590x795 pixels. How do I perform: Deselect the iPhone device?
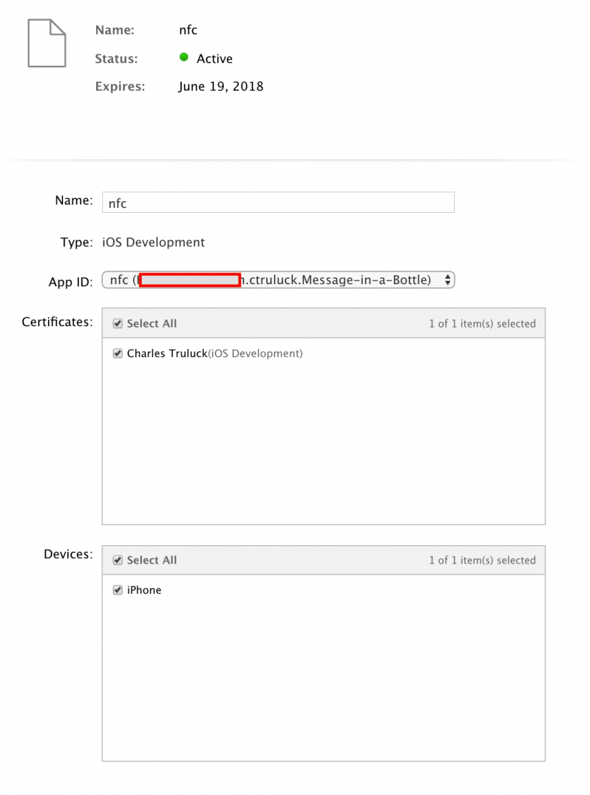pos(117,590)
